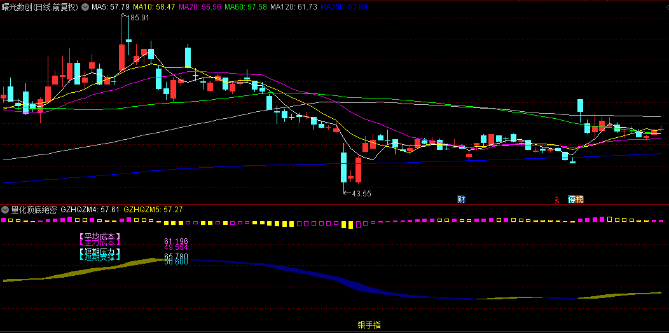The image size is (669, 333).
Task: Select the MA120: 61.73 label
Action: point(294,7)
